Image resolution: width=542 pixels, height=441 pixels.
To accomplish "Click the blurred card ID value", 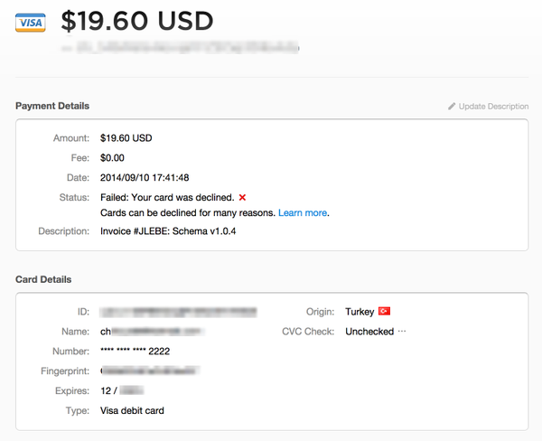I will click(x=178, y=312).
